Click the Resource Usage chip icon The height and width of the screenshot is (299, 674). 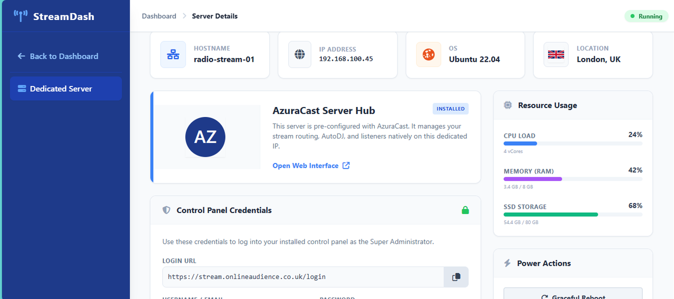tap(507, 105)
